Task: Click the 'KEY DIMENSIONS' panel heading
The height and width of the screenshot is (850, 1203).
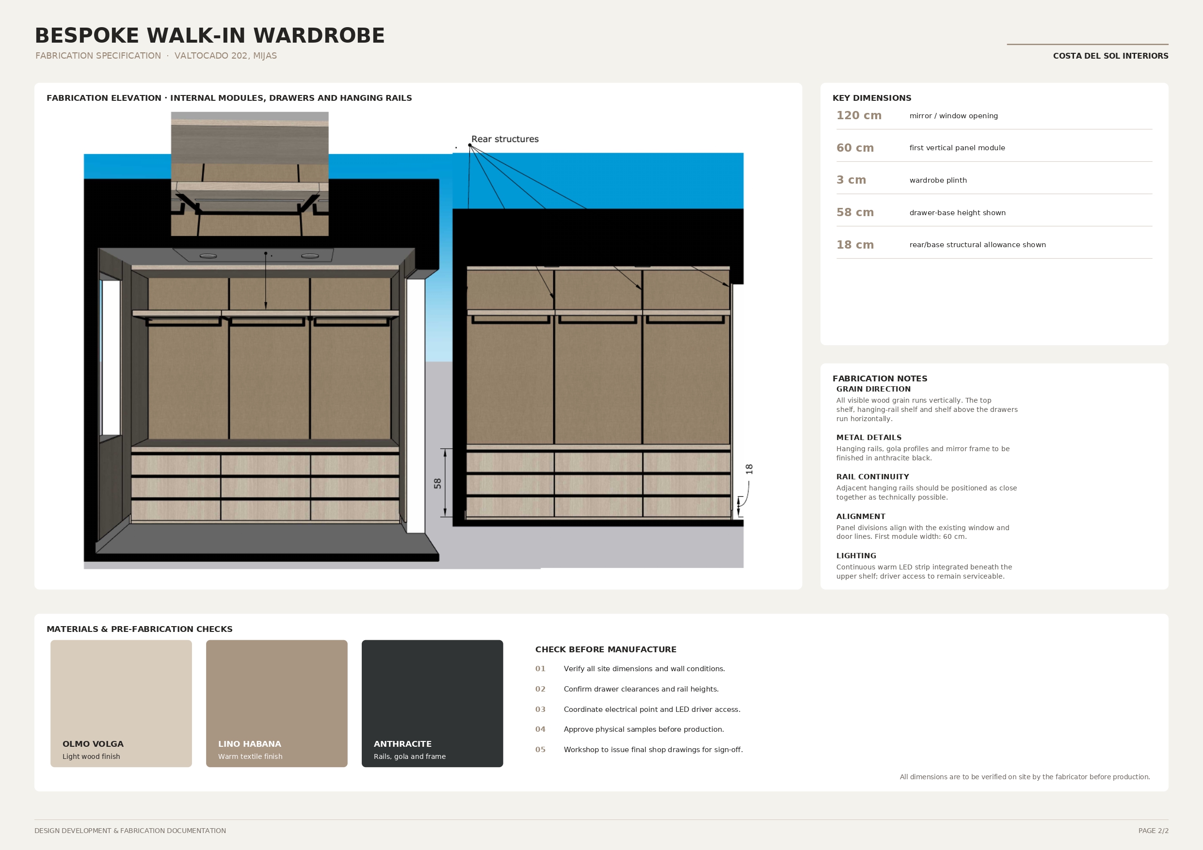Action: [872, 98]
